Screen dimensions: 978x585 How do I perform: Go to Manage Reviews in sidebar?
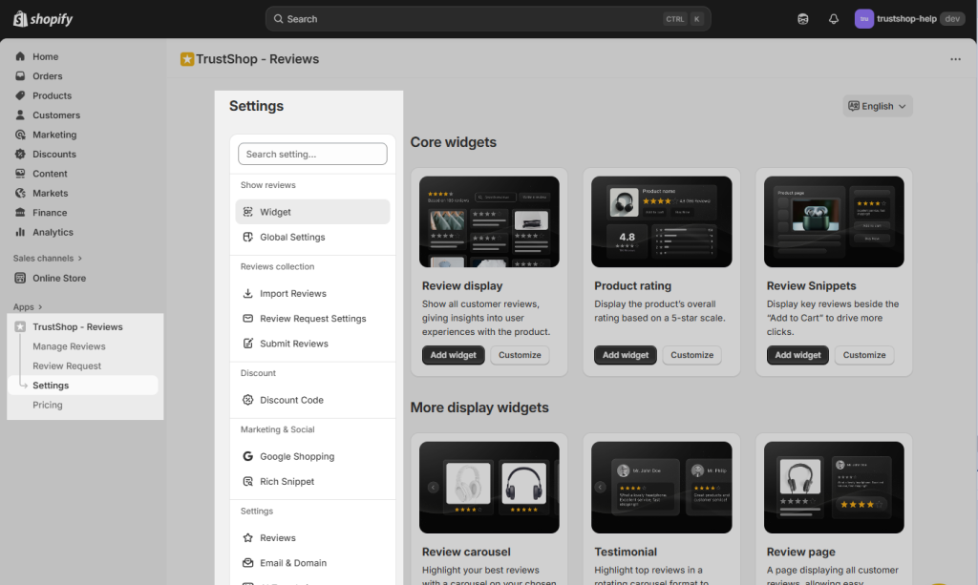(x=69, y=346)
